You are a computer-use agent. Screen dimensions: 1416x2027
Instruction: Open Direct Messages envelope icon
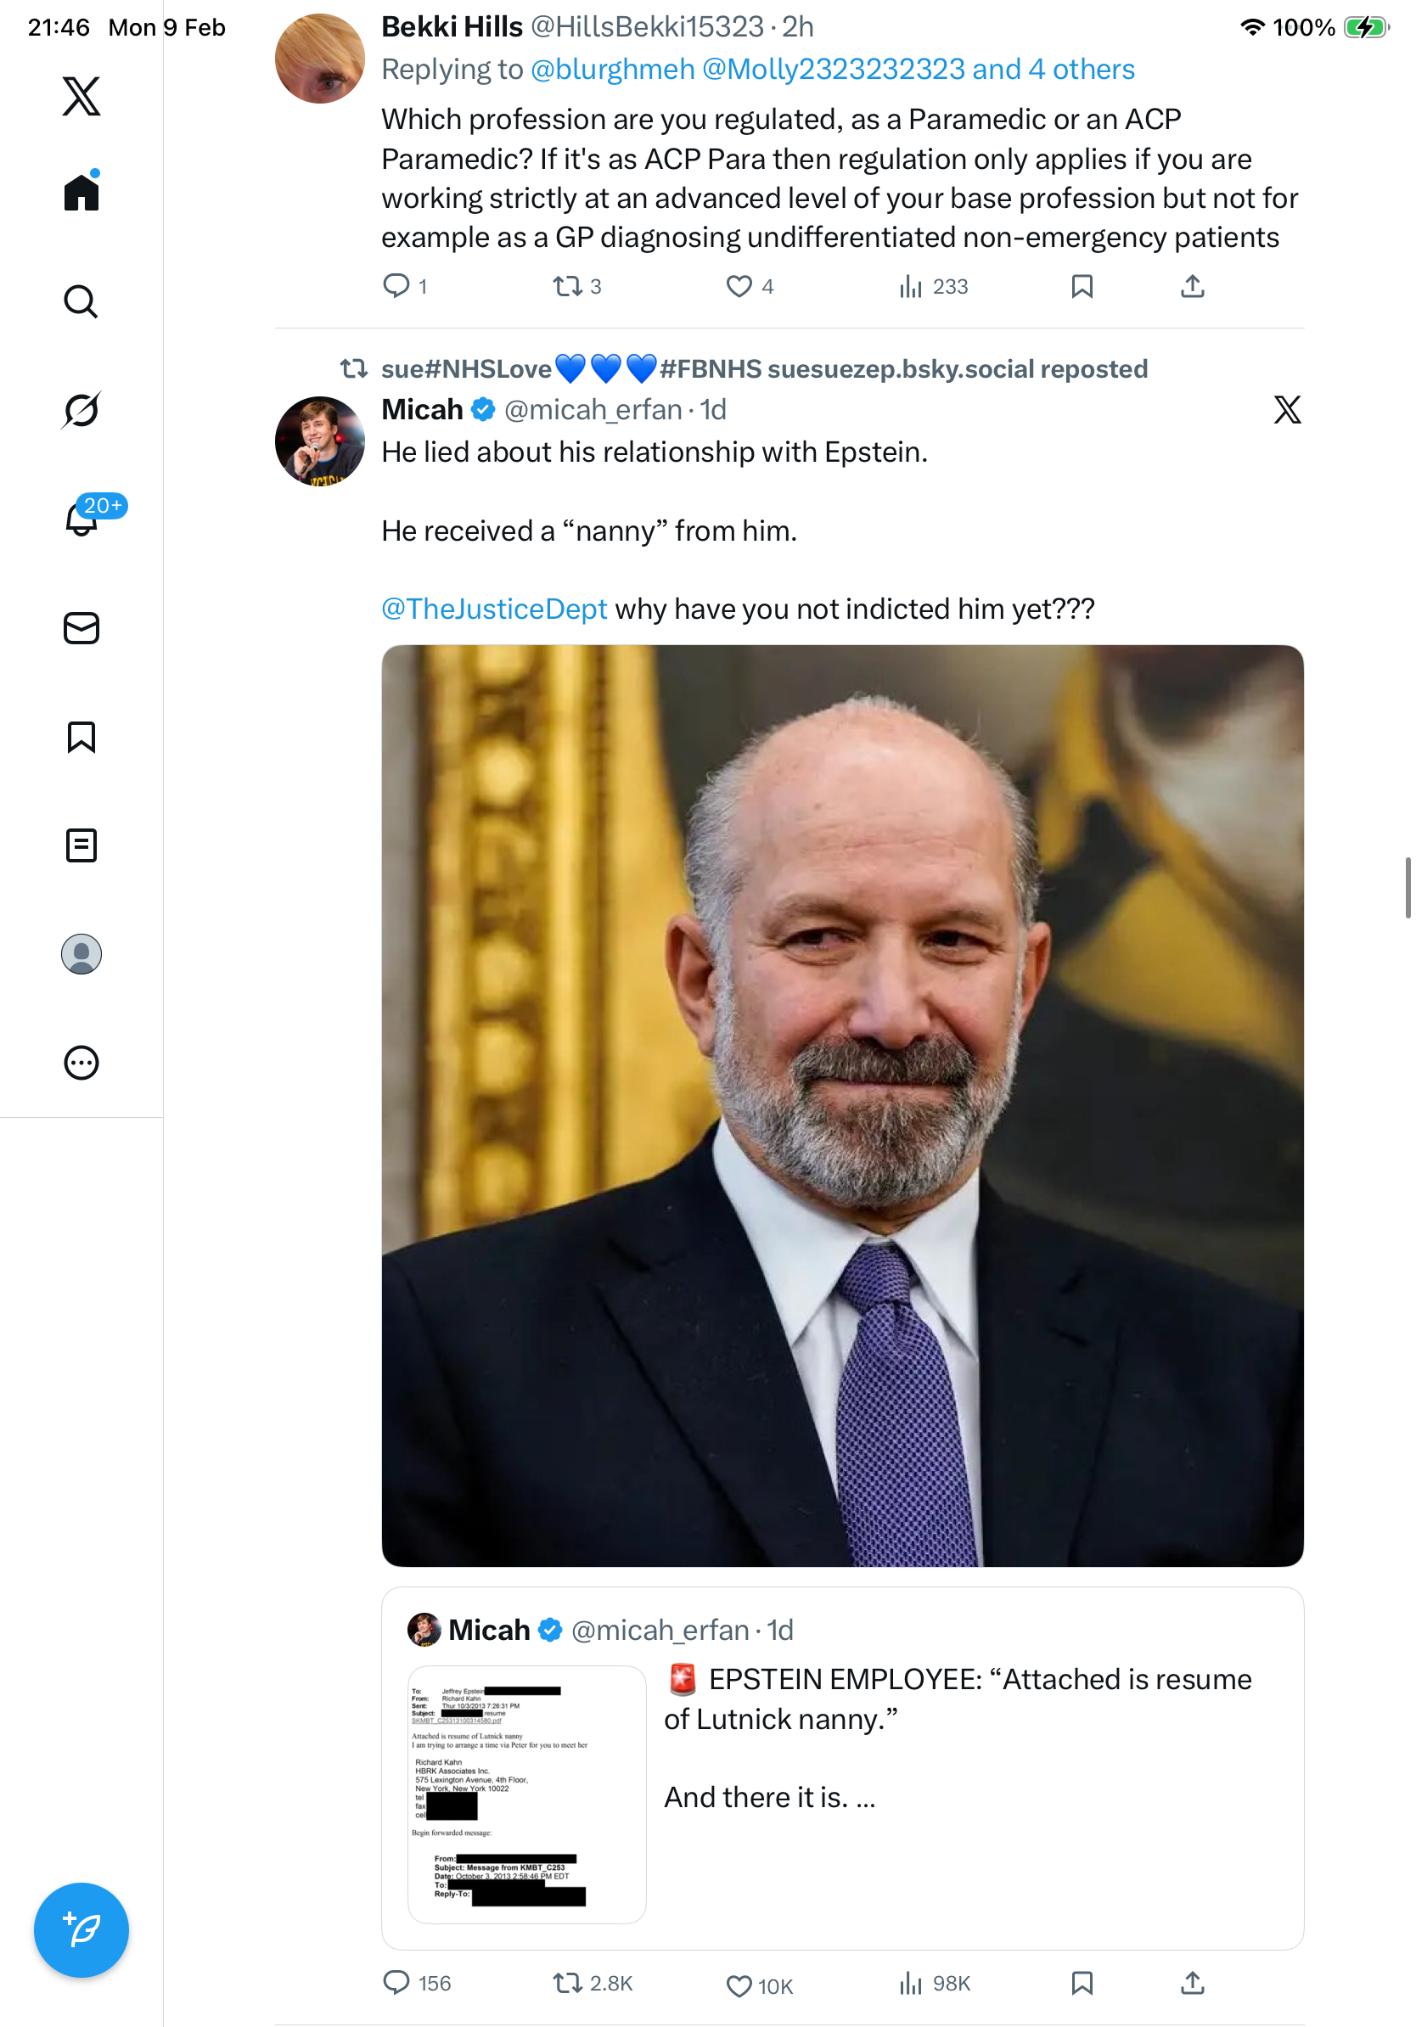[x=81, y=629]
